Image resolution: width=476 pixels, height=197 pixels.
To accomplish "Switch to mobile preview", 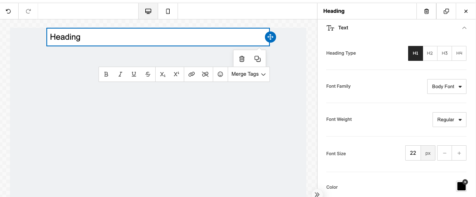I will [168, 11].
